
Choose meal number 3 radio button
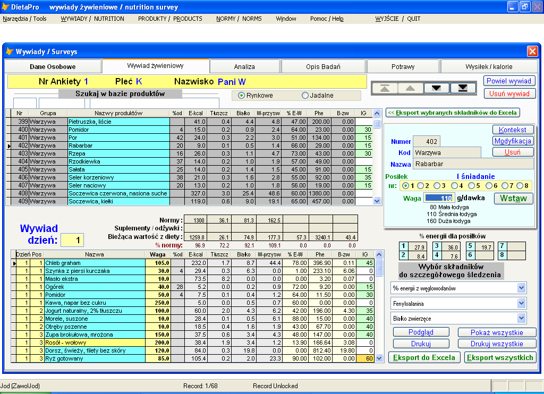437,185
